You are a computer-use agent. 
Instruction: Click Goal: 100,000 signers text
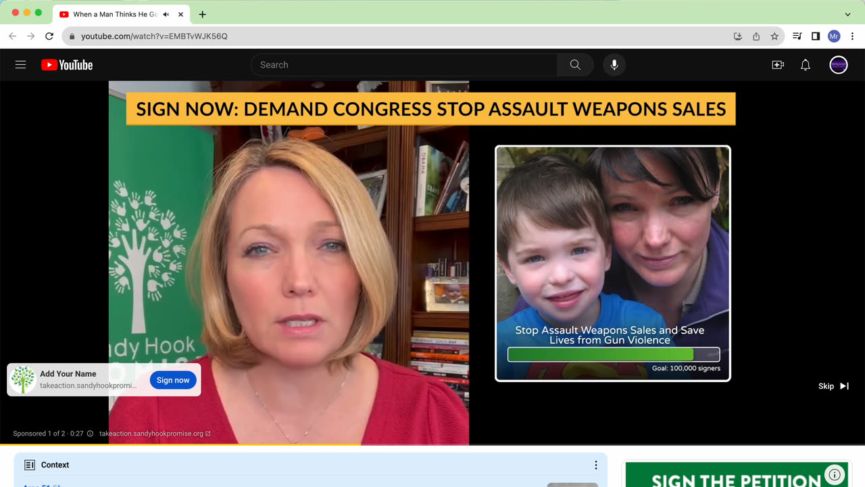[686, 369]
